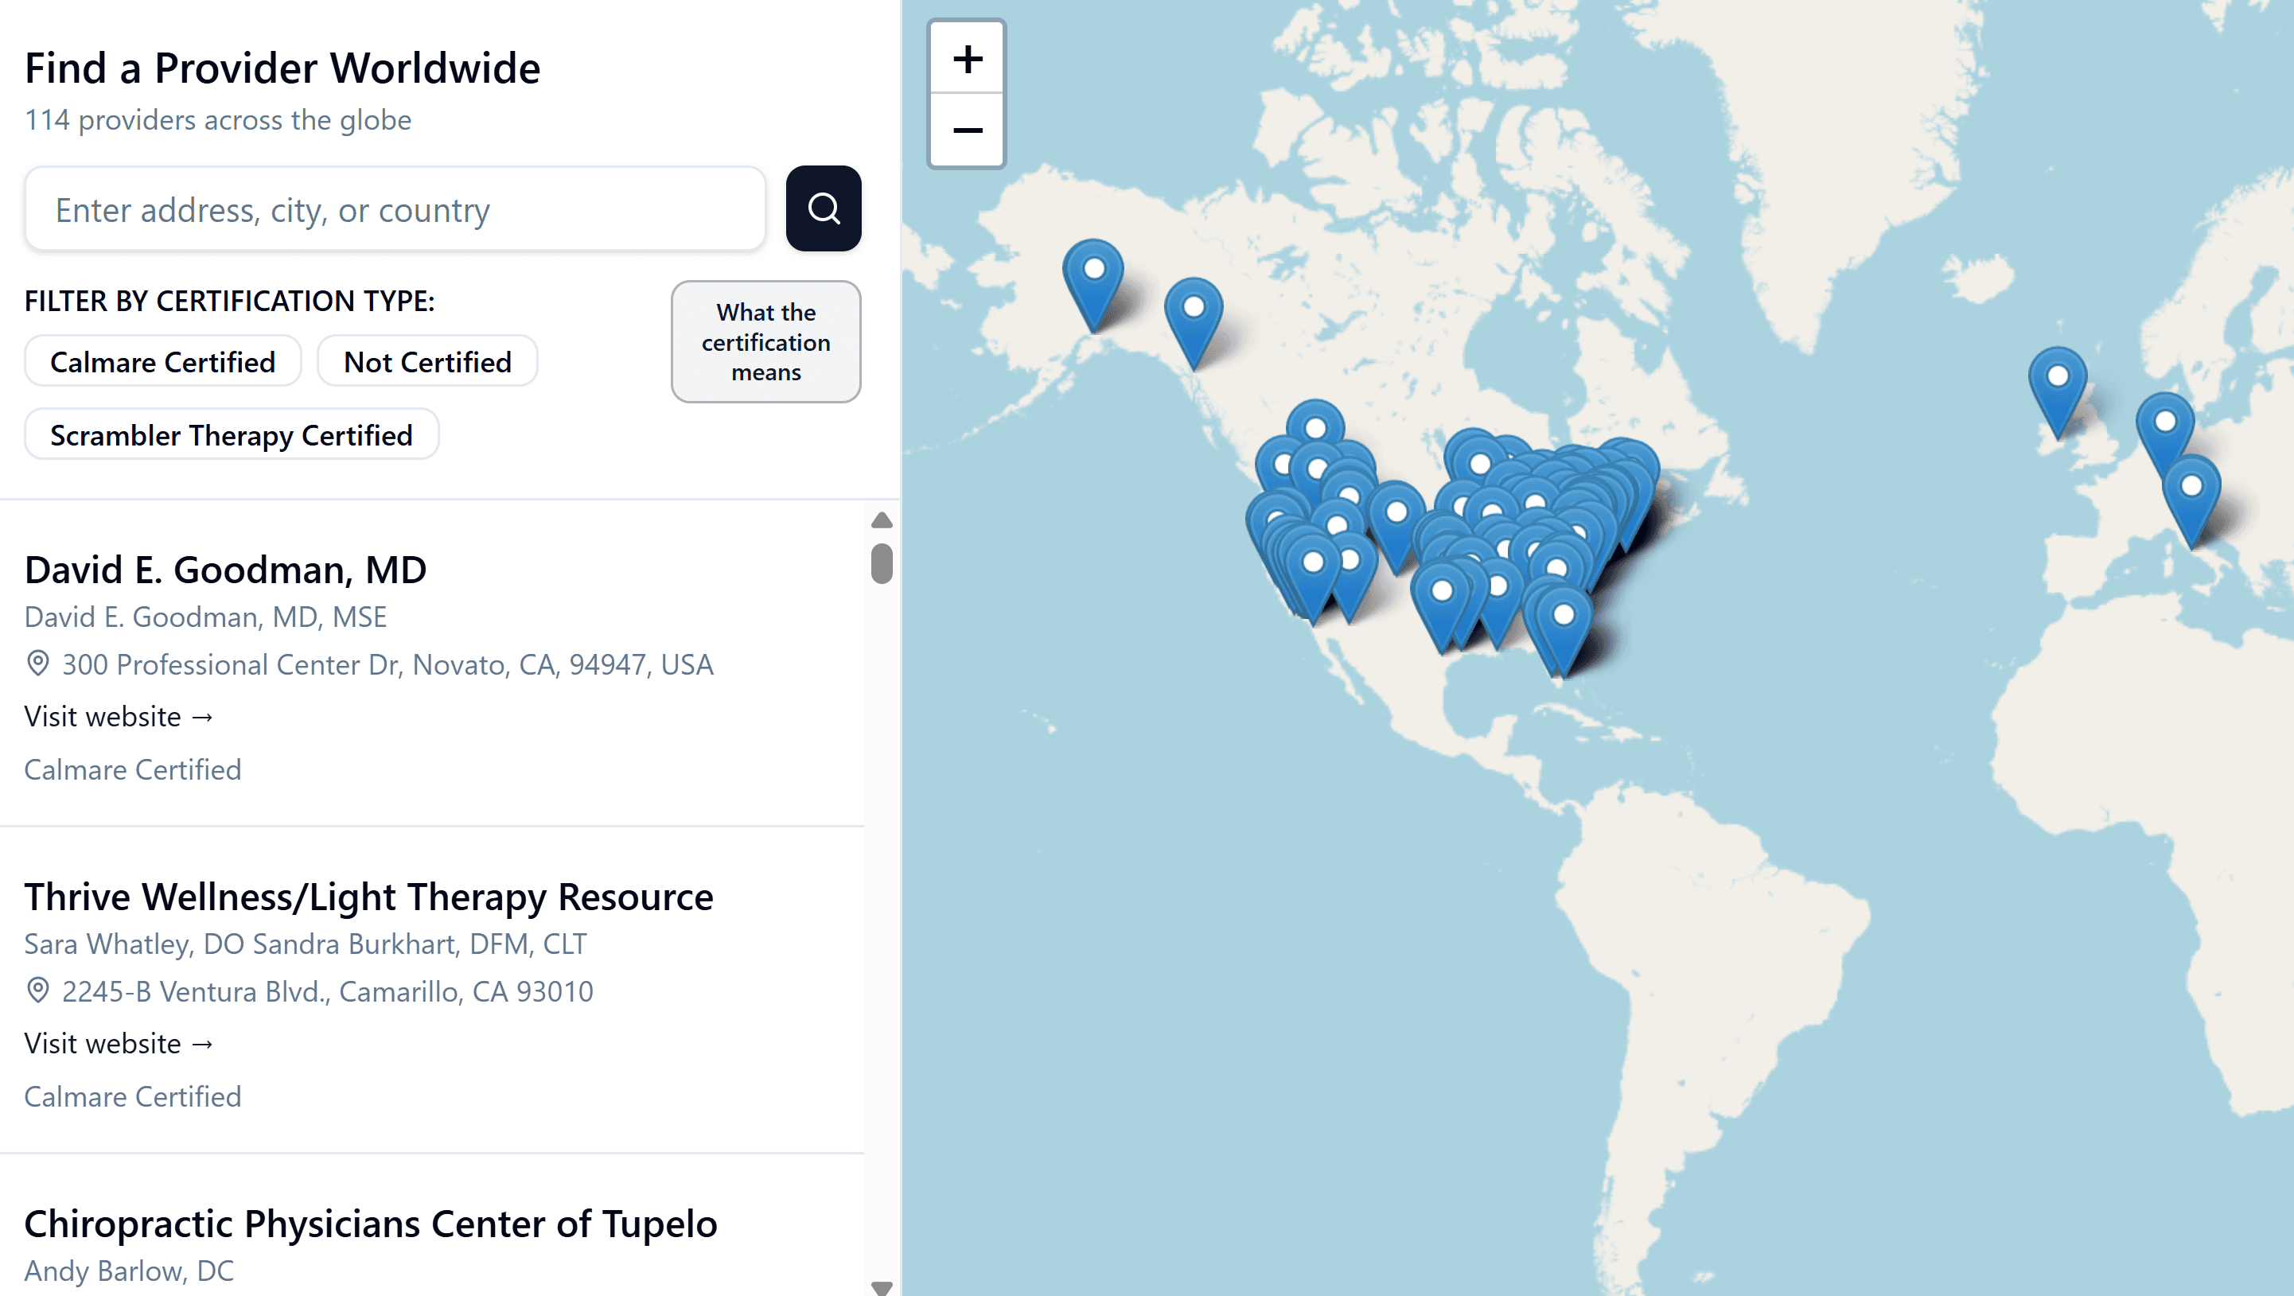This screenshot has width=2294, height=1296.
Task: Click 'Find a Provider Worldwide' heading
Action: pyautogui.click(x=282, y=68)
